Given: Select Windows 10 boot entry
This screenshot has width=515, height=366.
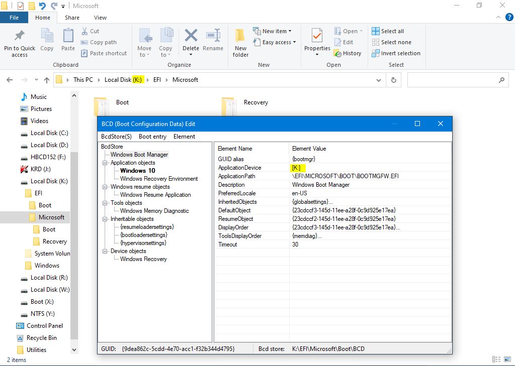Looking at the screenshot, I should click(x=137, y=171).
